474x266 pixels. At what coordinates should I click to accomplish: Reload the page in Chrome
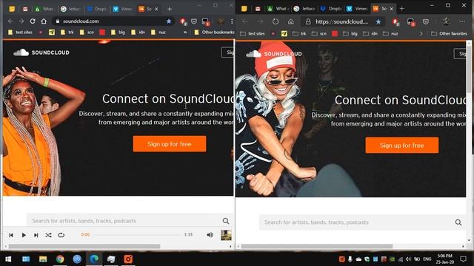click(33, 21)
